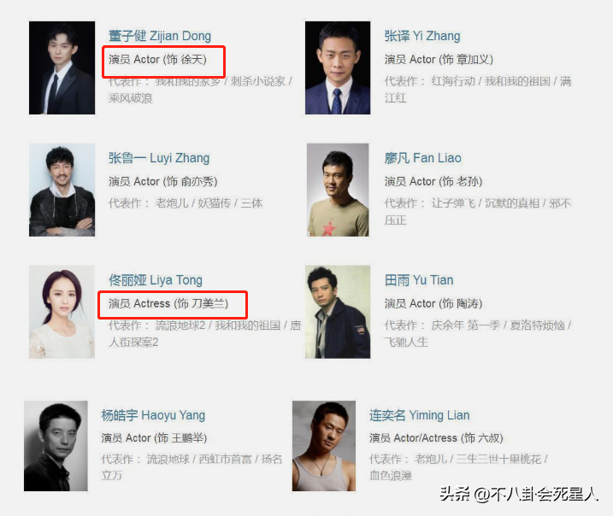Select Luyi Zhang's portrait photo
Screen dimensions: 613x516
click(x=62, y=190)
